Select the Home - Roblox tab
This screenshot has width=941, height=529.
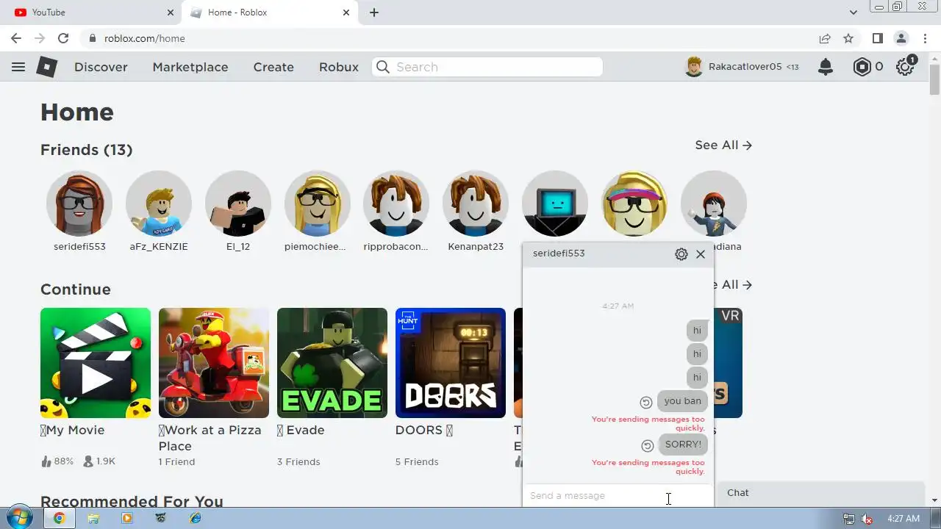coord(269,12)
